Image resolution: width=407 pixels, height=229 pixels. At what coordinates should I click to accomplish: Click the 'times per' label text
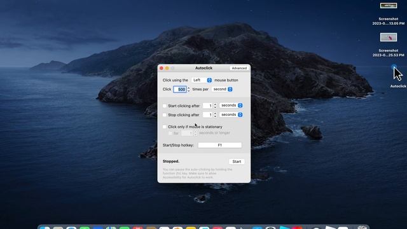pyautogui.click(x=200, y=89)
